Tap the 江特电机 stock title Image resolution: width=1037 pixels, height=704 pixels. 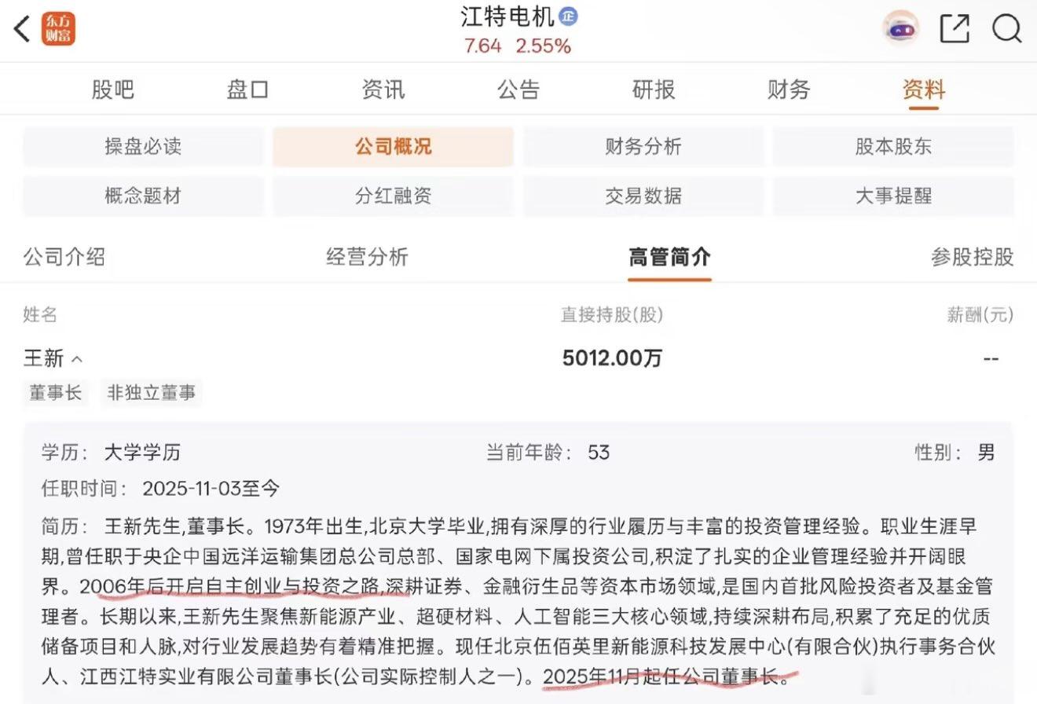(x=508, y=16)
